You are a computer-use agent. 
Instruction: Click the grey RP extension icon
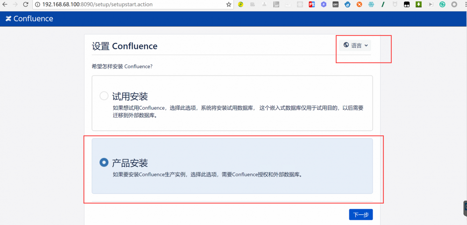click(x=276, y=5)
